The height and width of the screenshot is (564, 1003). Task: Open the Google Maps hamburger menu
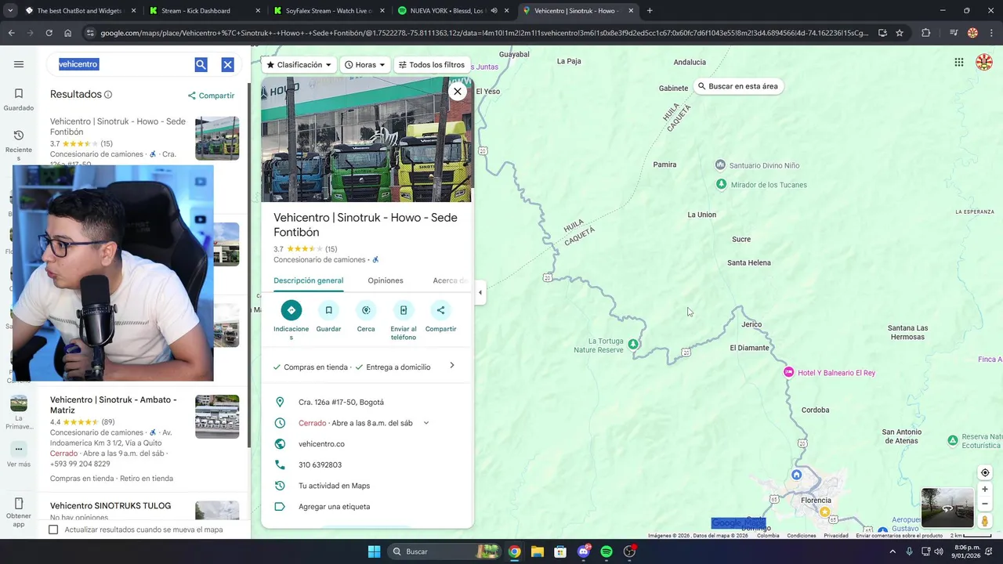[x=19, y=64]
